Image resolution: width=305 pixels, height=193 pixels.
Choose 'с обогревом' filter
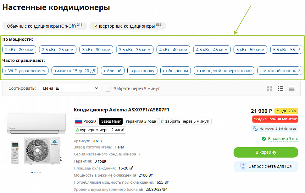pyautogui.click(x=176, y=71)
